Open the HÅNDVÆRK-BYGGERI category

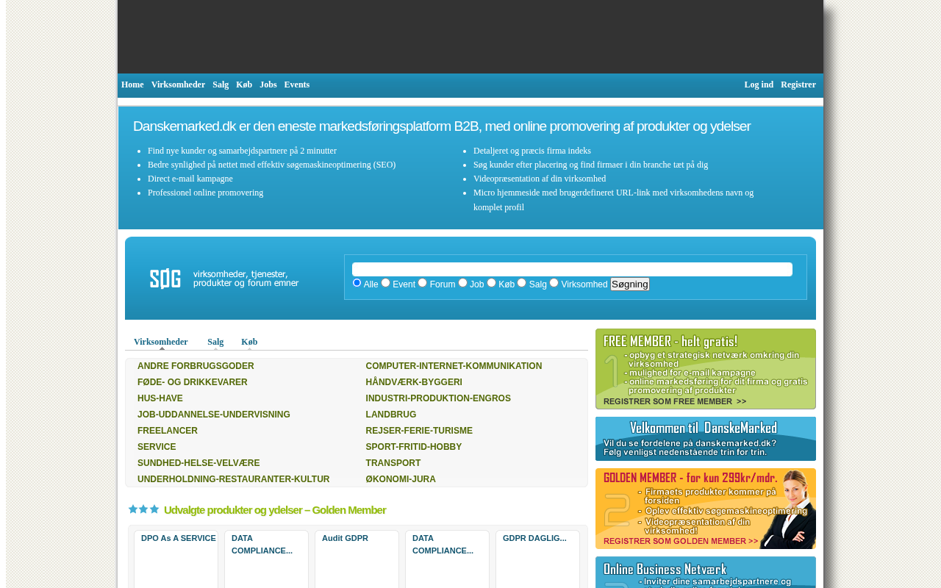(414, 382)
